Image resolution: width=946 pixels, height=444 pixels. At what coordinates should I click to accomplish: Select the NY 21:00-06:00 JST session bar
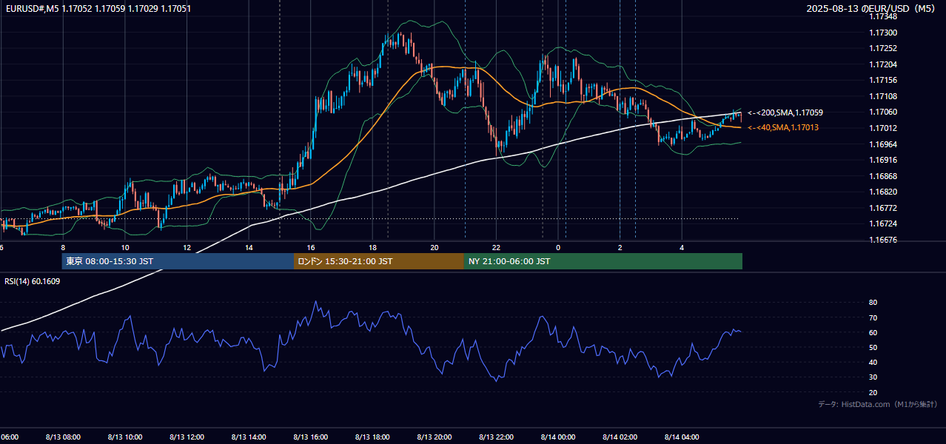click(603, 261)
